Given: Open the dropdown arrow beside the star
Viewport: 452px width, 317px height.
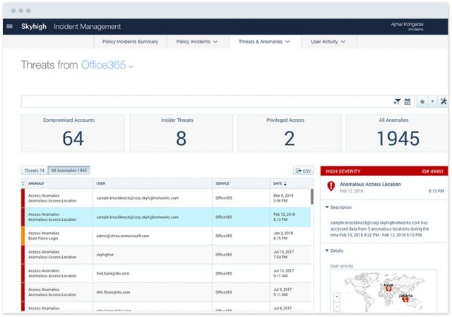Looking at the screenshot, I should pos(432,102).
